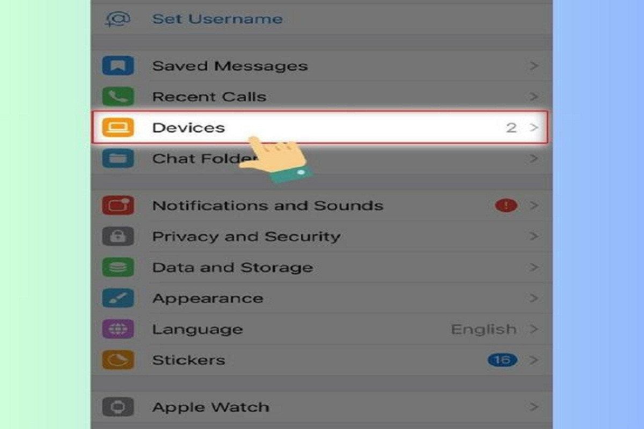Tap the Privacy and Security lock icon

118,236
